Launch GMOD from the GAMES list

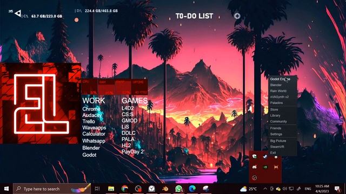(129, 121)
